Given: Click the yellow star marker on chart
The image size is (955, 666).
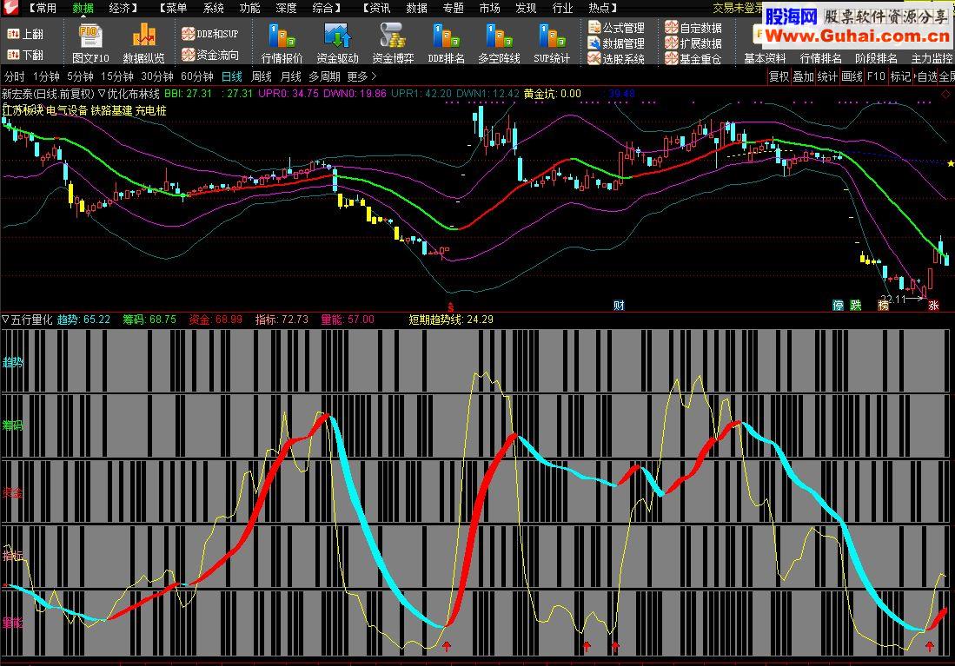Looking at the screenshot, I should coord(950,164).
